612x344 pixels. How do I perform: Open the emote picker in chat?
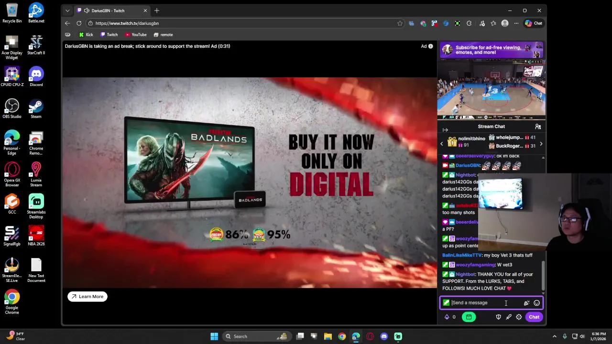point(536,303)
